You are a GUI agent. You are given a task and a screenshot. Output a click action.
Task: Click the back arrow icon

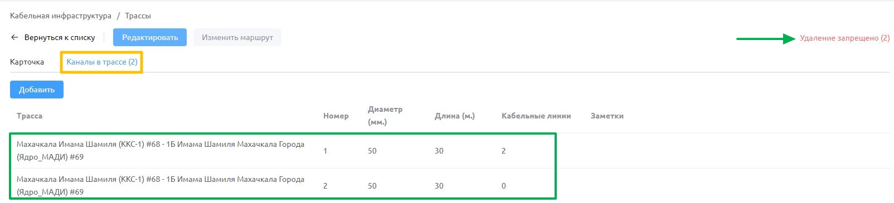click(14, 37)
